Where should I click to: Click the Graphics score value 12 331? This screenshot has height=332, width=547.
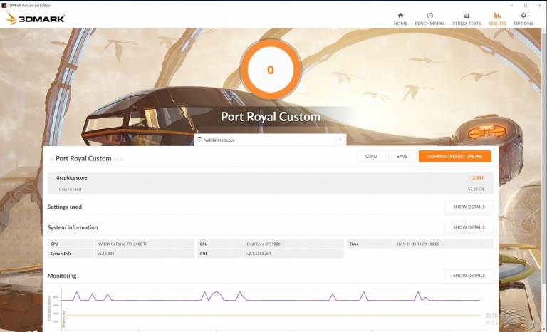tap(476, 177)
